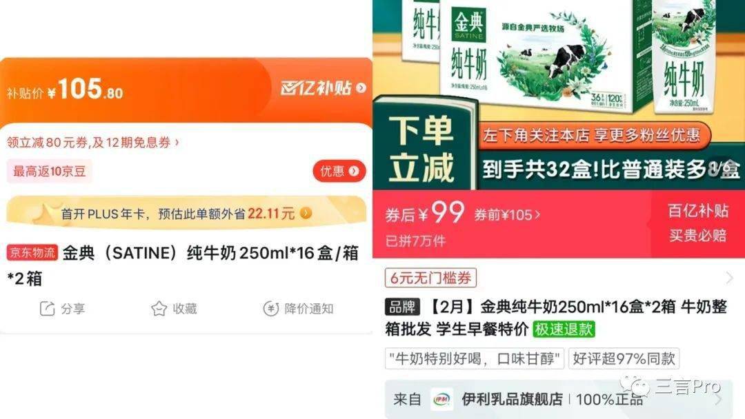Open the 伊利乳品旗舰店 store link
The height and width of the screenshot is (419, 745).
pyautogui.click(x=512, y=399)
